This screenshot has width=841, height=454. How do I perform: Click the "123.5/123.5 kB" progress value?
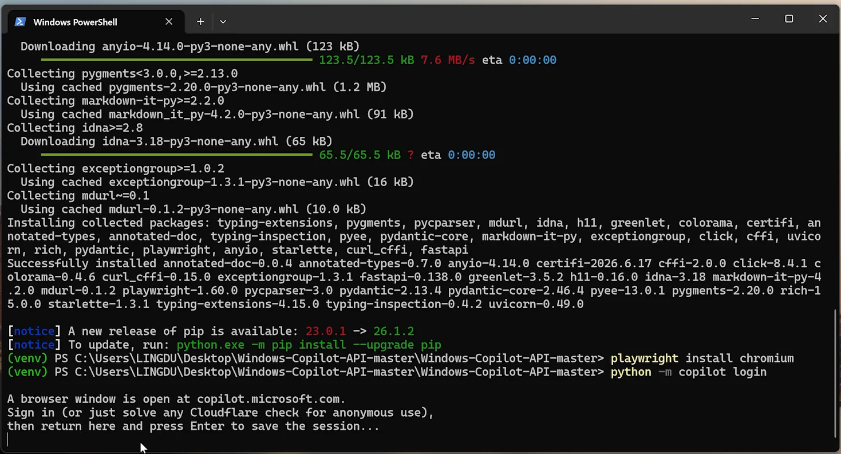point(366,60)
